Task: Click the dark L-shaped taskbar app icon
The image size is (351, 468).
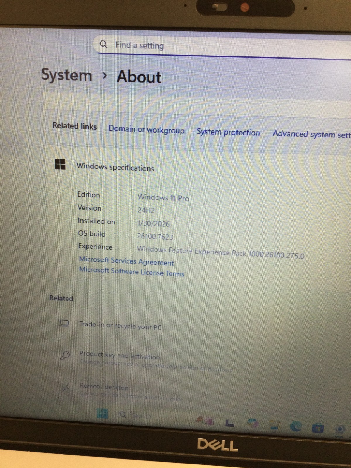Action: (x=230, y=423)
